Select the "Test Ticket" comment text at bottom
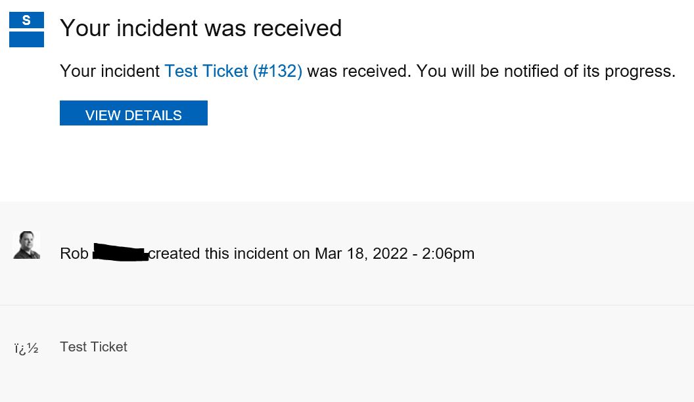This screenshot has width=694, height=402. pyautogui.click(x=93, y=347)
